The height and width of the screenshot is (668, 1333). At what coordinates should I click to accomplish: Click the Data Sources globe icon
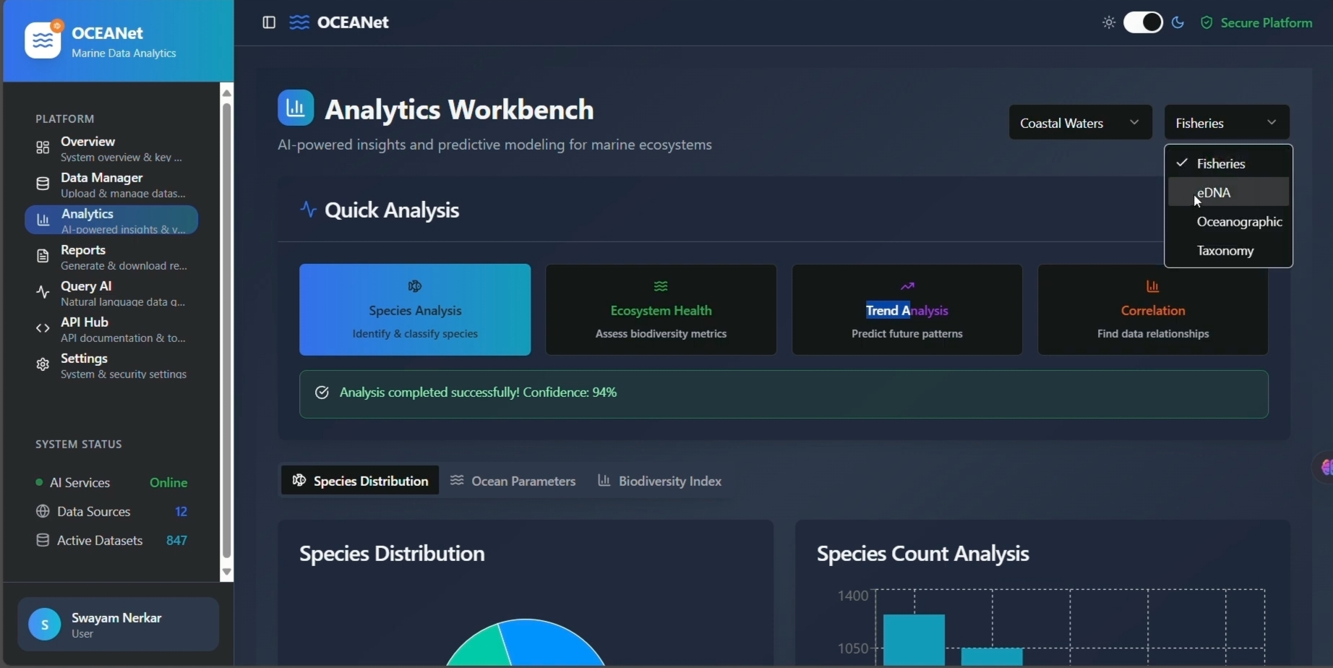coord(43,511)
